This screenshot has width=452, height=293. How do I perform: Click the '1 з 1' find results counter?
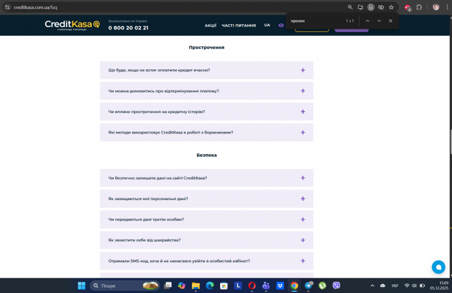350,21
